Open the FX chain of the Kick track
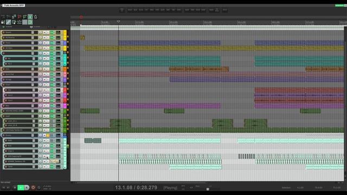Image resolution: width=347 pixels, height=195 pixels. tap(52, 146)
